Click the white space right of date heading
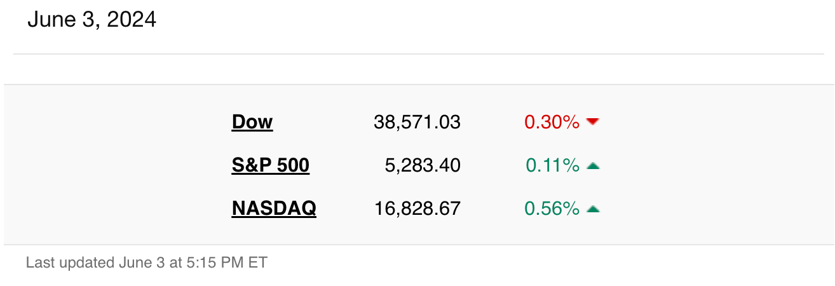835x286 pixels. pos(489,20)
